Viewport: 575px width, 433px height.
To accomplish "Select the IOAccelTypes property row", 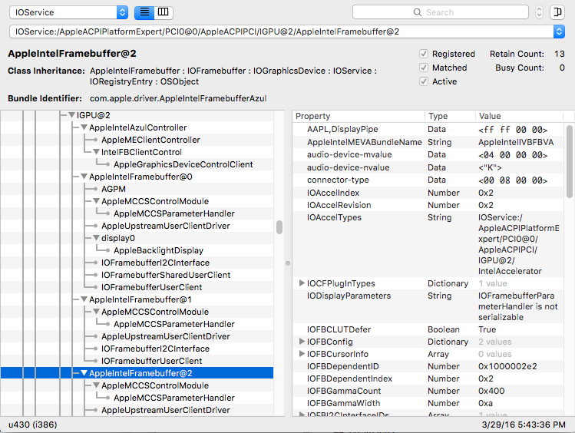I will pos(428,244).
